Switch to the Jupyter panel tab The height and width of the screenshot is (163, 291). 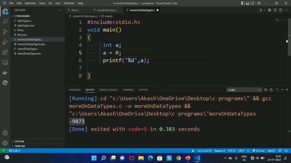[x=143, y=90]
